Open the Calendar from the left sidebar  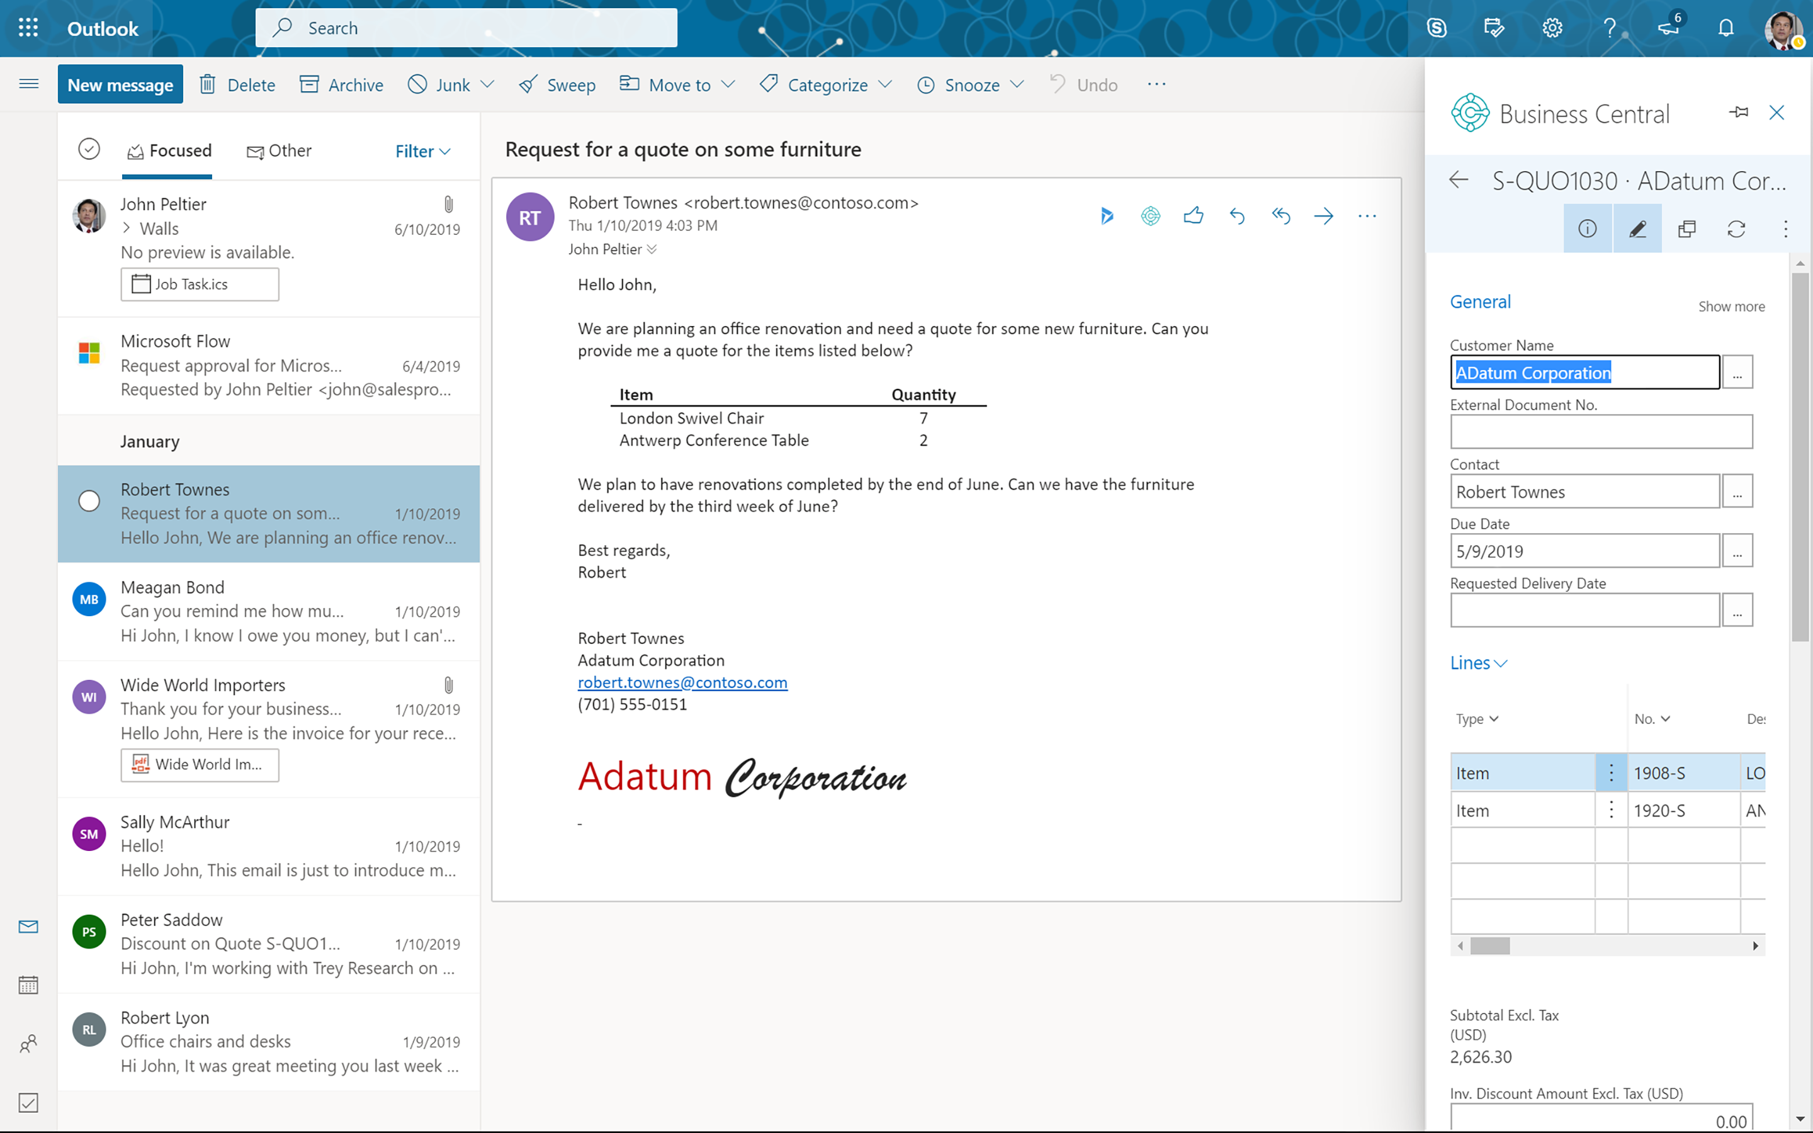(28, 984)
